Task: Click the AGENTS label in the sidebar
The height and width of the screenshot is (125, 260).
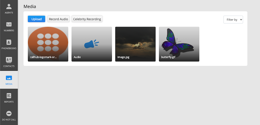Action: tap(9, 13)
